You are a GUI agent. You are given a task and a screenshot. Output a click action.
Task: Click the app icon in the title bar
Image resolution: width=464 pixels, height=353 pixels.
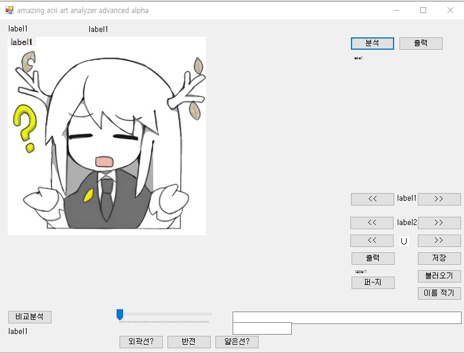click(9, 10)
